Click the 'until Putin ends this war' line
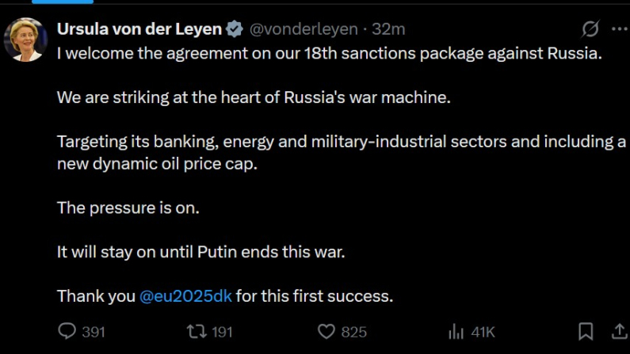Image resolution: width=630 pixels, height=354 pixels. tap(201, 253)
